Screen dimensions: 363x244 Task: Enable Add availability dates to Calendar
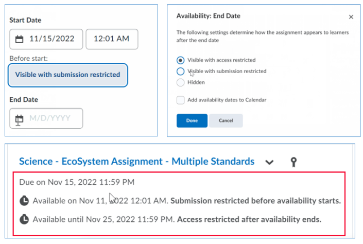coord(180,100)
